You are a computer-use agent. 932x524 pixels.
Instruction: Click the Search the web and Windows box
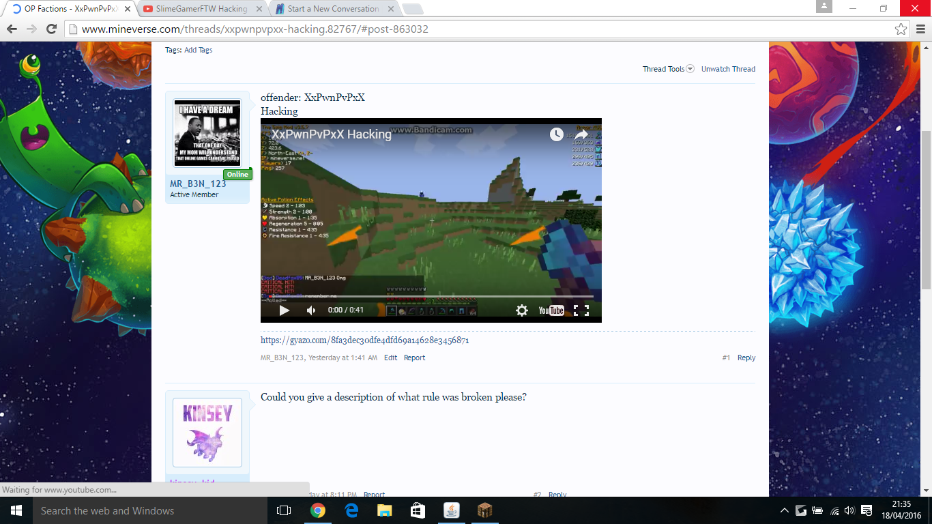click(149, 510)
